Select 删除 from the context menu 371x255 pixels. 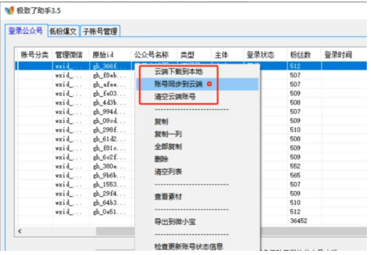[x=161, y=158]
